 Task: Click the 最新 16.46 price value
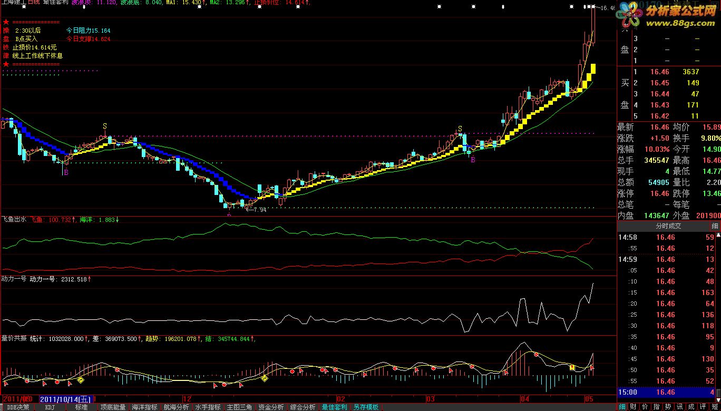click(x=659, y=127)
